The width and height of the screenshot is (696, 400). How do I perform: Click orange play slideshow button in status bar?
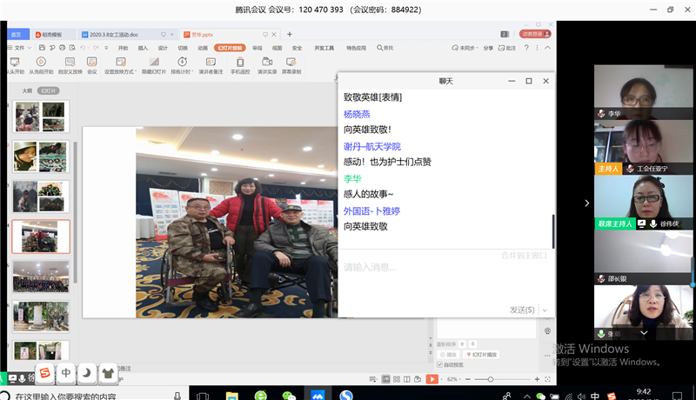(432, 379)
